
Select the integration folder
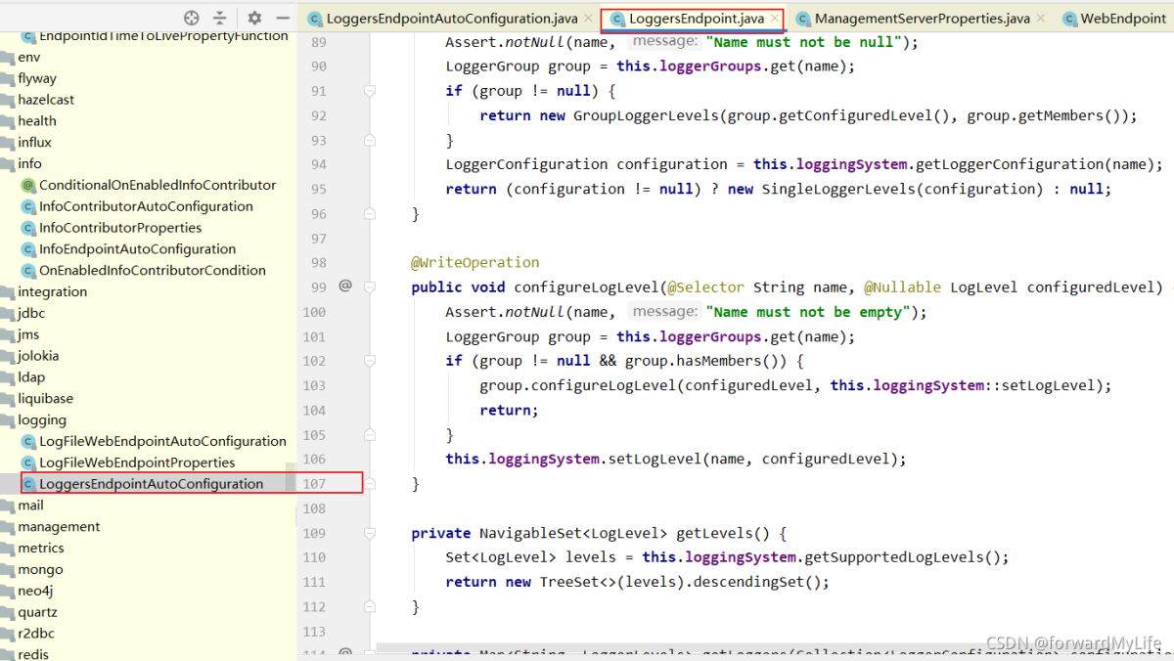click(52, 291)
